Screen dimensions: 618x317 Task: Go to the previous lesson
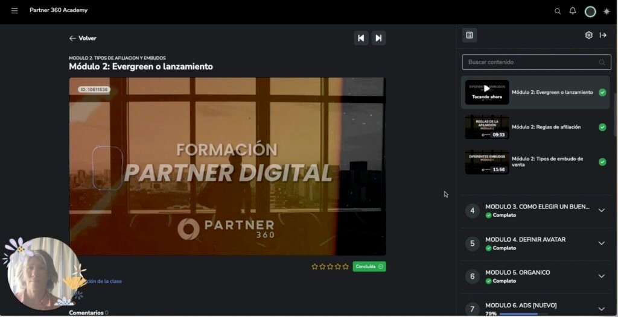361,38
